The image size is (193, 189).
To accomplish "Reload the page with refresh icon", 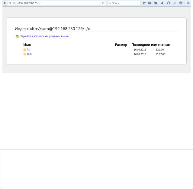I will [x=103, y=3].
